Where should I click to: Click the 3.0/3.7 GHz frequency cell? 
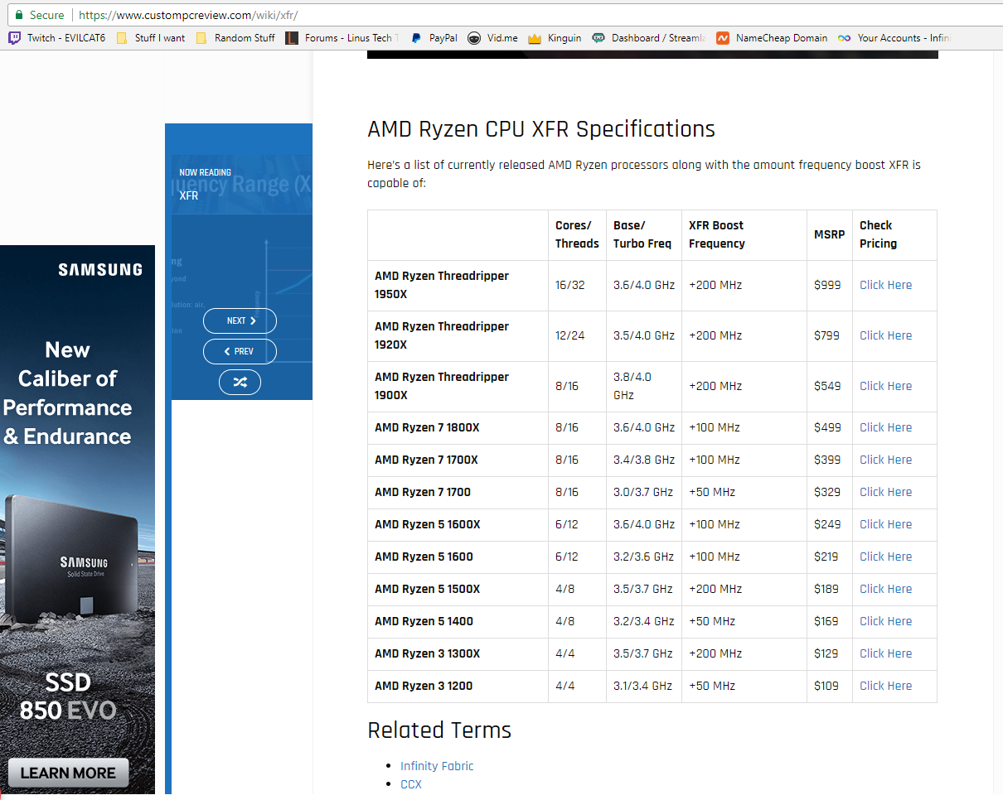(643, 492)
